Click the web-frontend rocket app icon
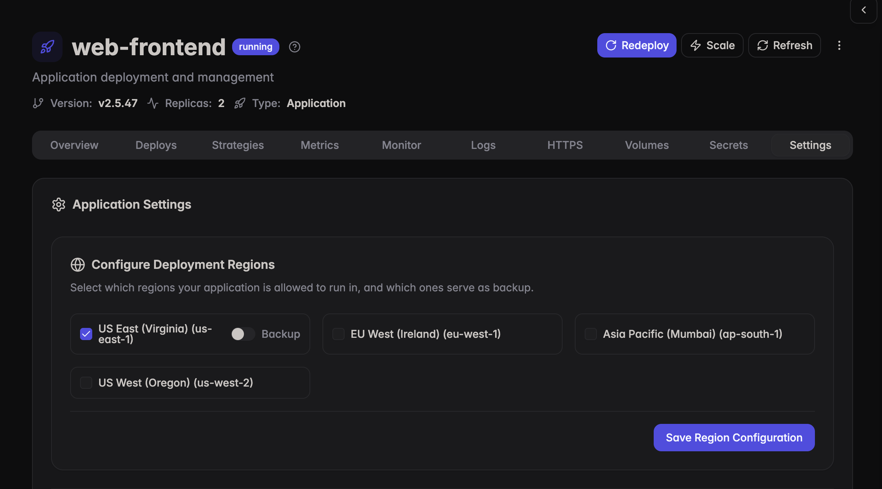The height and width of the screenshot is (489, 882). tap(47, 47)
